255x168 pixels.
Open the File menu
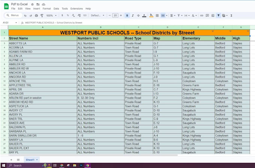click(13, 9)
